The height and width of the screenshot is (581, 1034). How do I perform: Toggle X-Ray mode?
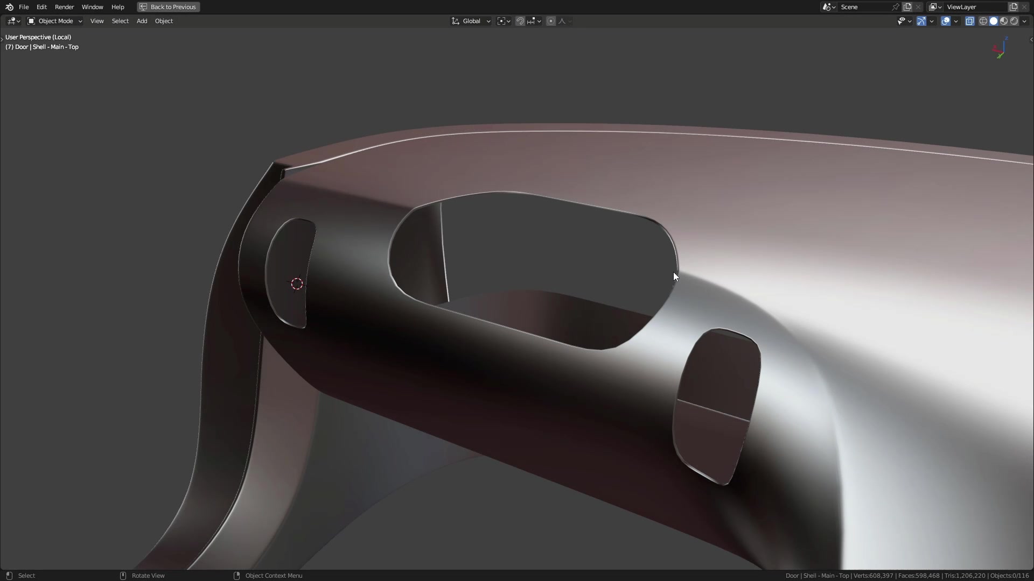point(970,21)
